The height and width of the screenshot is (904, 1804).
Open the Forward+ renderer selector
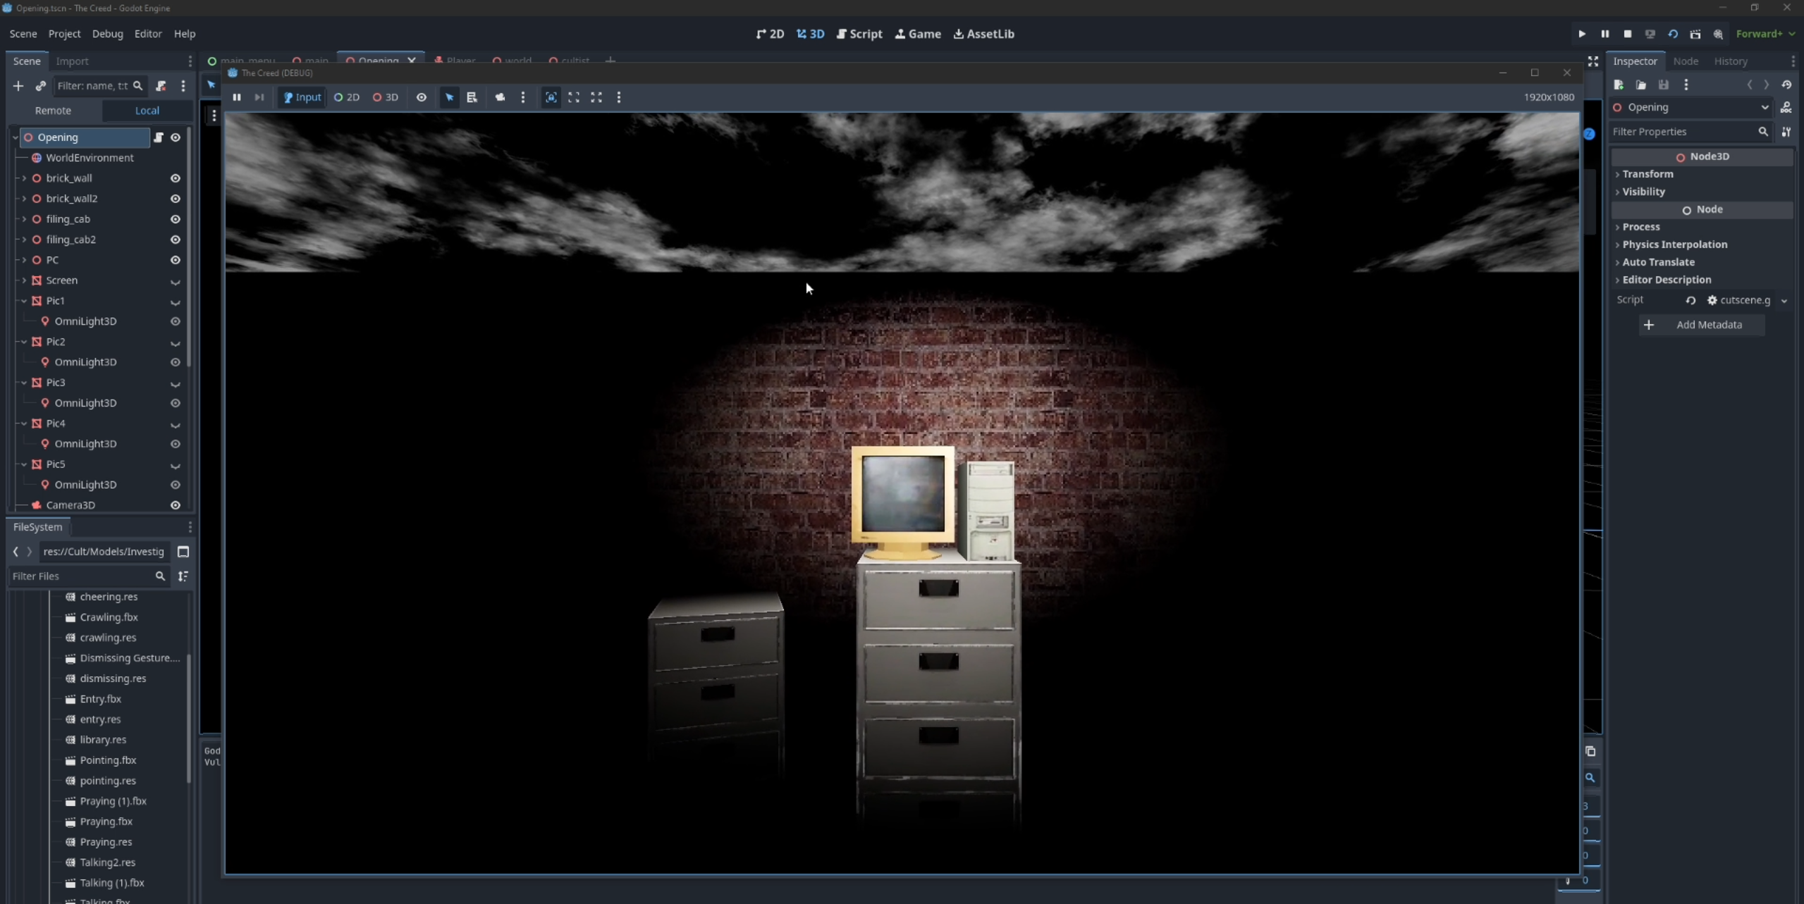click(x=1766, y=34)
